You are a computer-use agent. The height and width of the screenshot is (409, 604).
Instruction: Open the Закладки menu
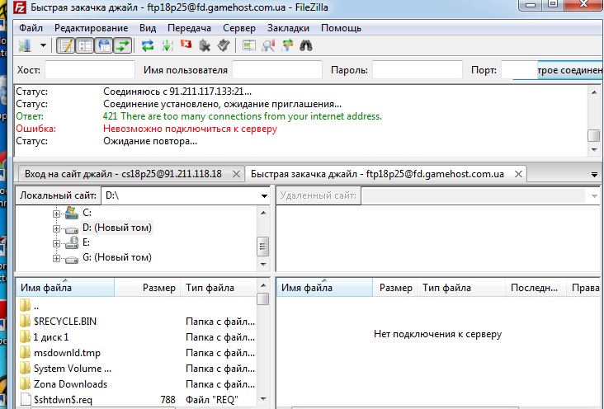click(288, 28)
